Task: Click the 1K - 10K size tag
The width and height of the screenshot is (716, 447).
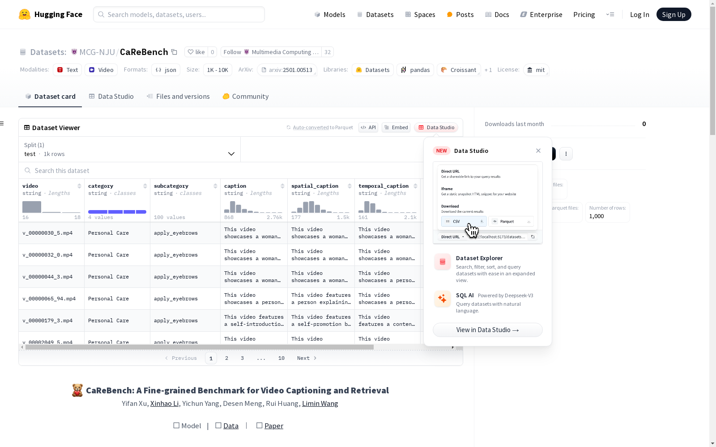Action: pos(217,70)
